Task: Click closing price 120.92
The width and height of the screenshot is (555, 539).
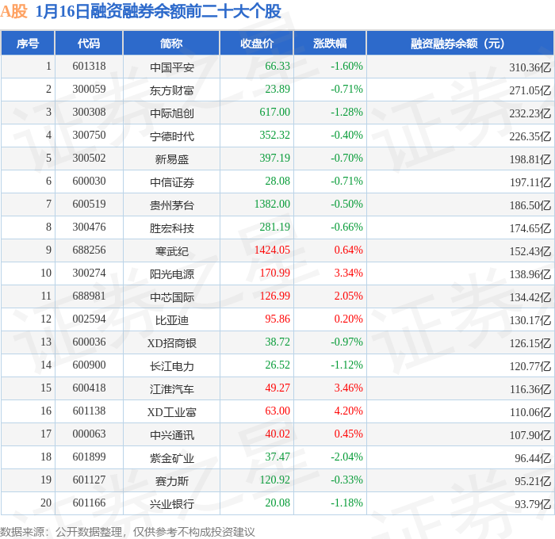Action: coord(274,480)
